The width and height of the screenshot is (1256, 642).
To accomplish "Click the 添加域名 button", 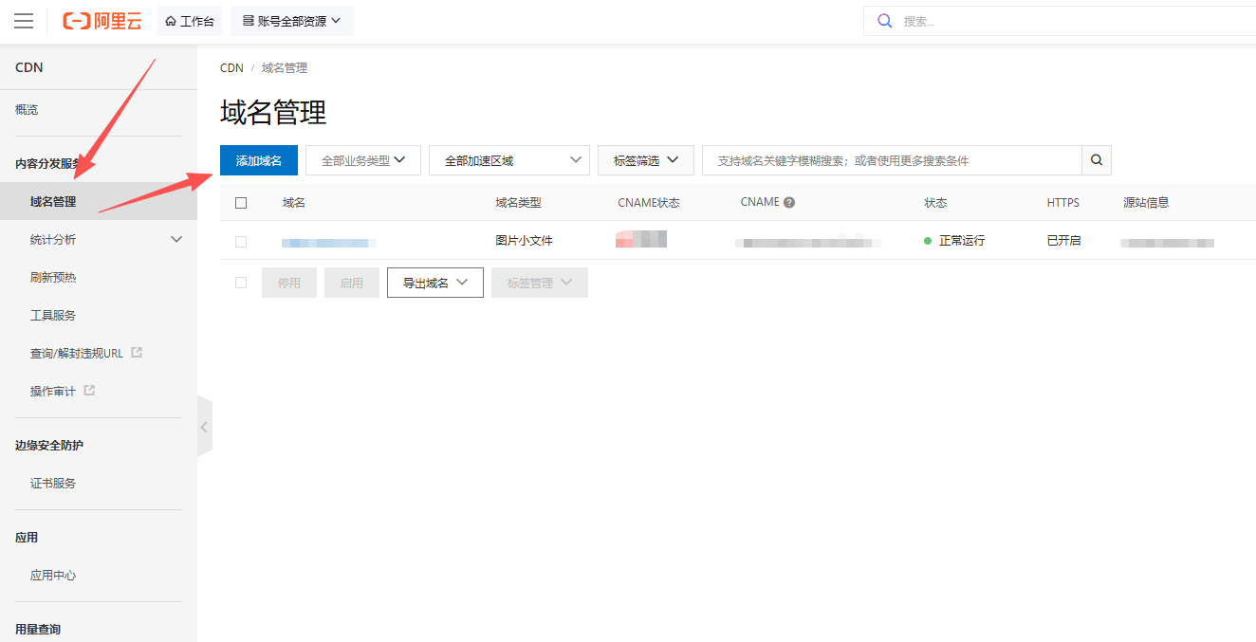I will (259, 160).
